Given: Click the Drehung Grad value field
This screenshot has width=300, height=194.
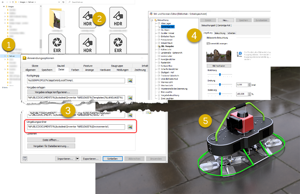Looking at the screenshot, I should (242, 85).
